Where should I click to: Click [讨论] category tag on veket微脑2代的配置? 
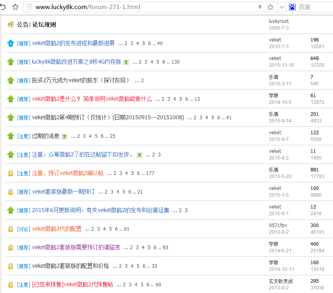pos(24,229)
